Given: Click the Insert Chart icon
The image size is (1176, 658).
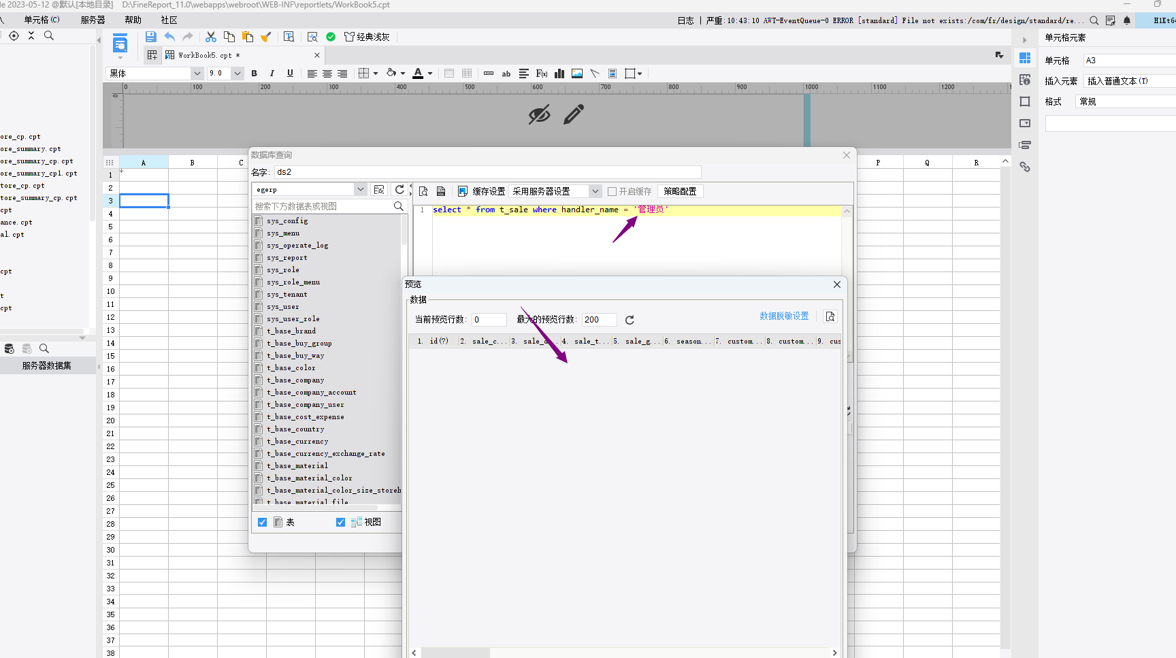Looking at the screenshot, I should (x=559, y=73).
